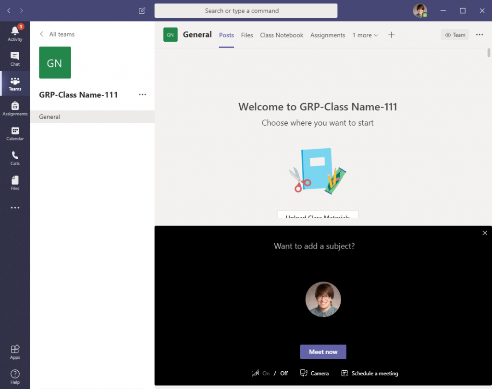Add a tab with the plus icon
The image size is (492, 389).
click(391, 35)
